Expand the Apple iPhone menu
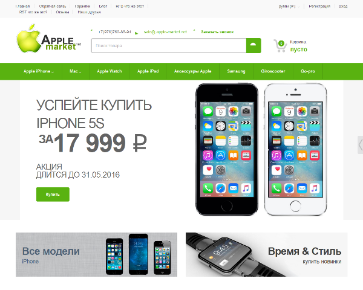Screen dimensions: 363x290 (x=39, y=71)
